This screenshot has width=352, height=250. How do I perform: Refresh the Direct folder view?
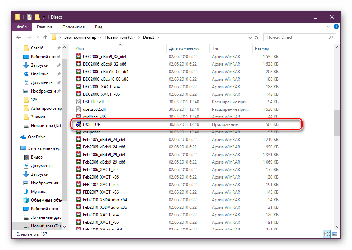[256, 38]
